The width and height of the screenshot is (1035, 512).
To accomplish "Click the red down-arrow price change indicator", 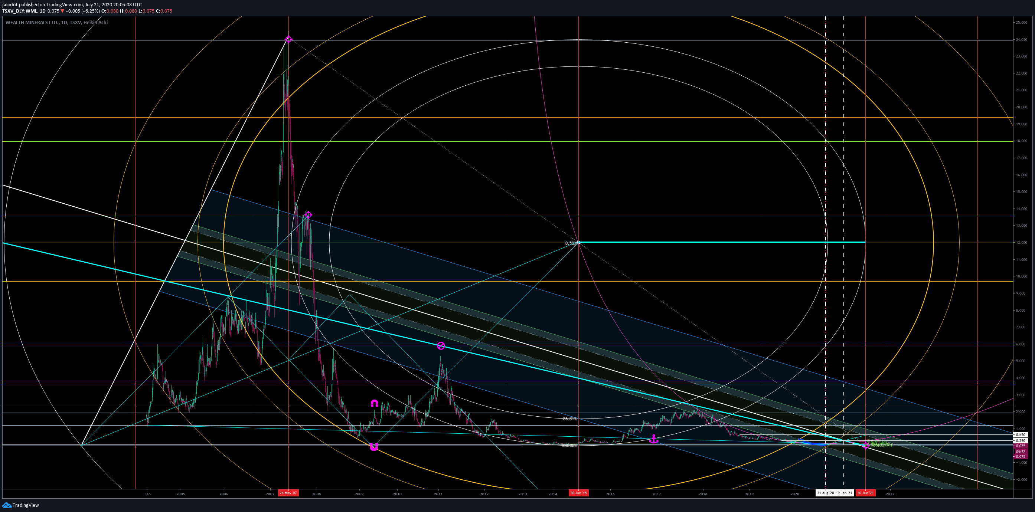I will [62, 11].
